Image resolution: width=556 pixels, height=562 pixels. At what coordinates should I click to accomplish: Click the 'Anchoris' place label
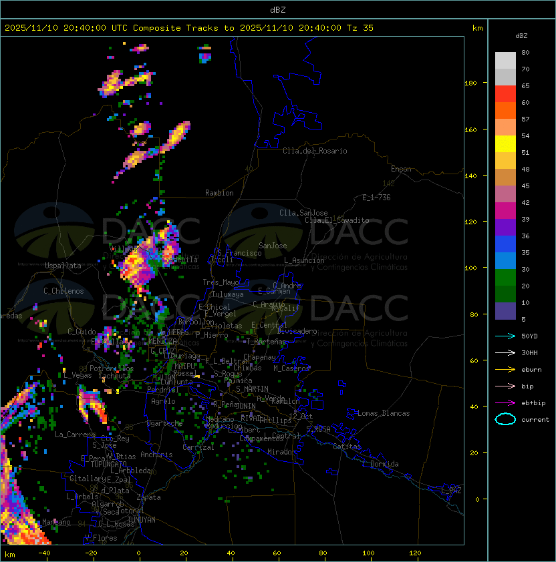pos(156,455)
